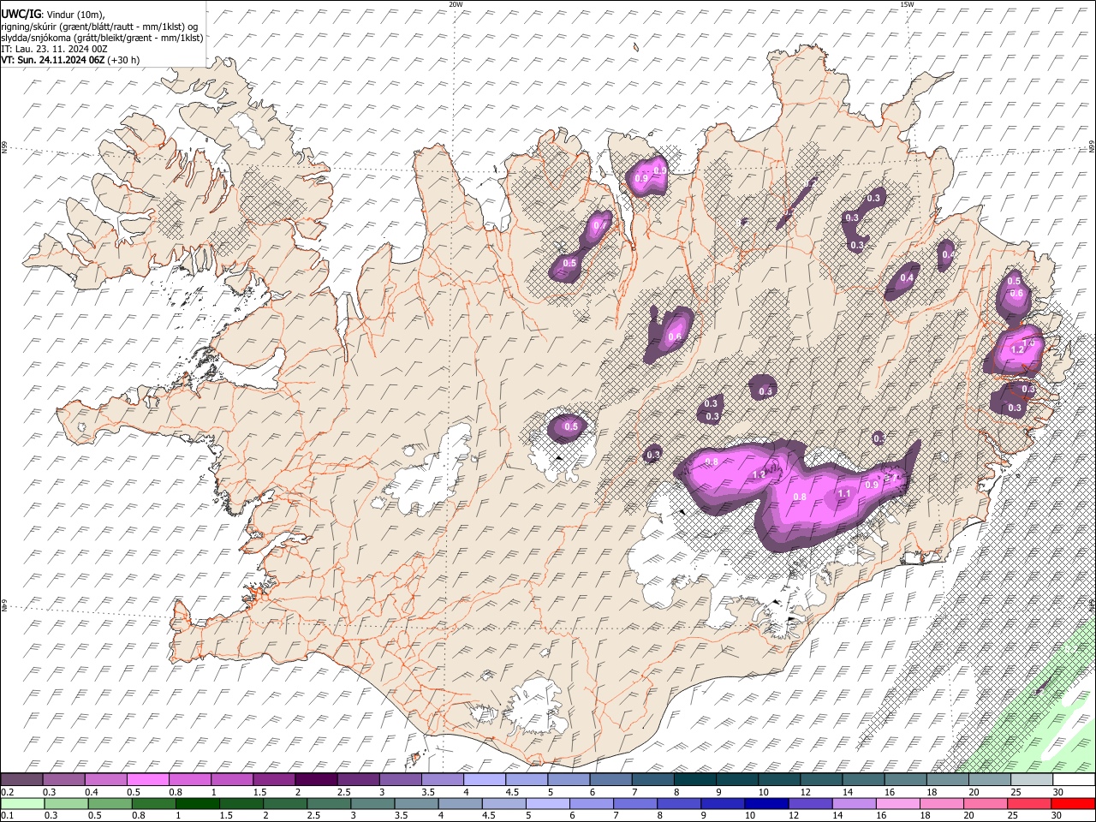1096x822 pixels.
Task: Select the palest green 0.1 rain legend swatch
Action: click(x=22, y=803)
